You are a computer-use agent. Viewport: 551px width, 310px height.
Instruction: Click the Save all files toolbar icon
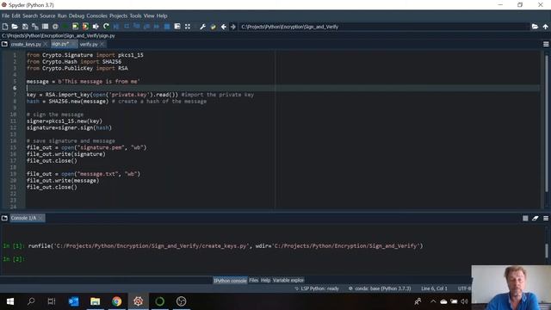tap(34, 27)
